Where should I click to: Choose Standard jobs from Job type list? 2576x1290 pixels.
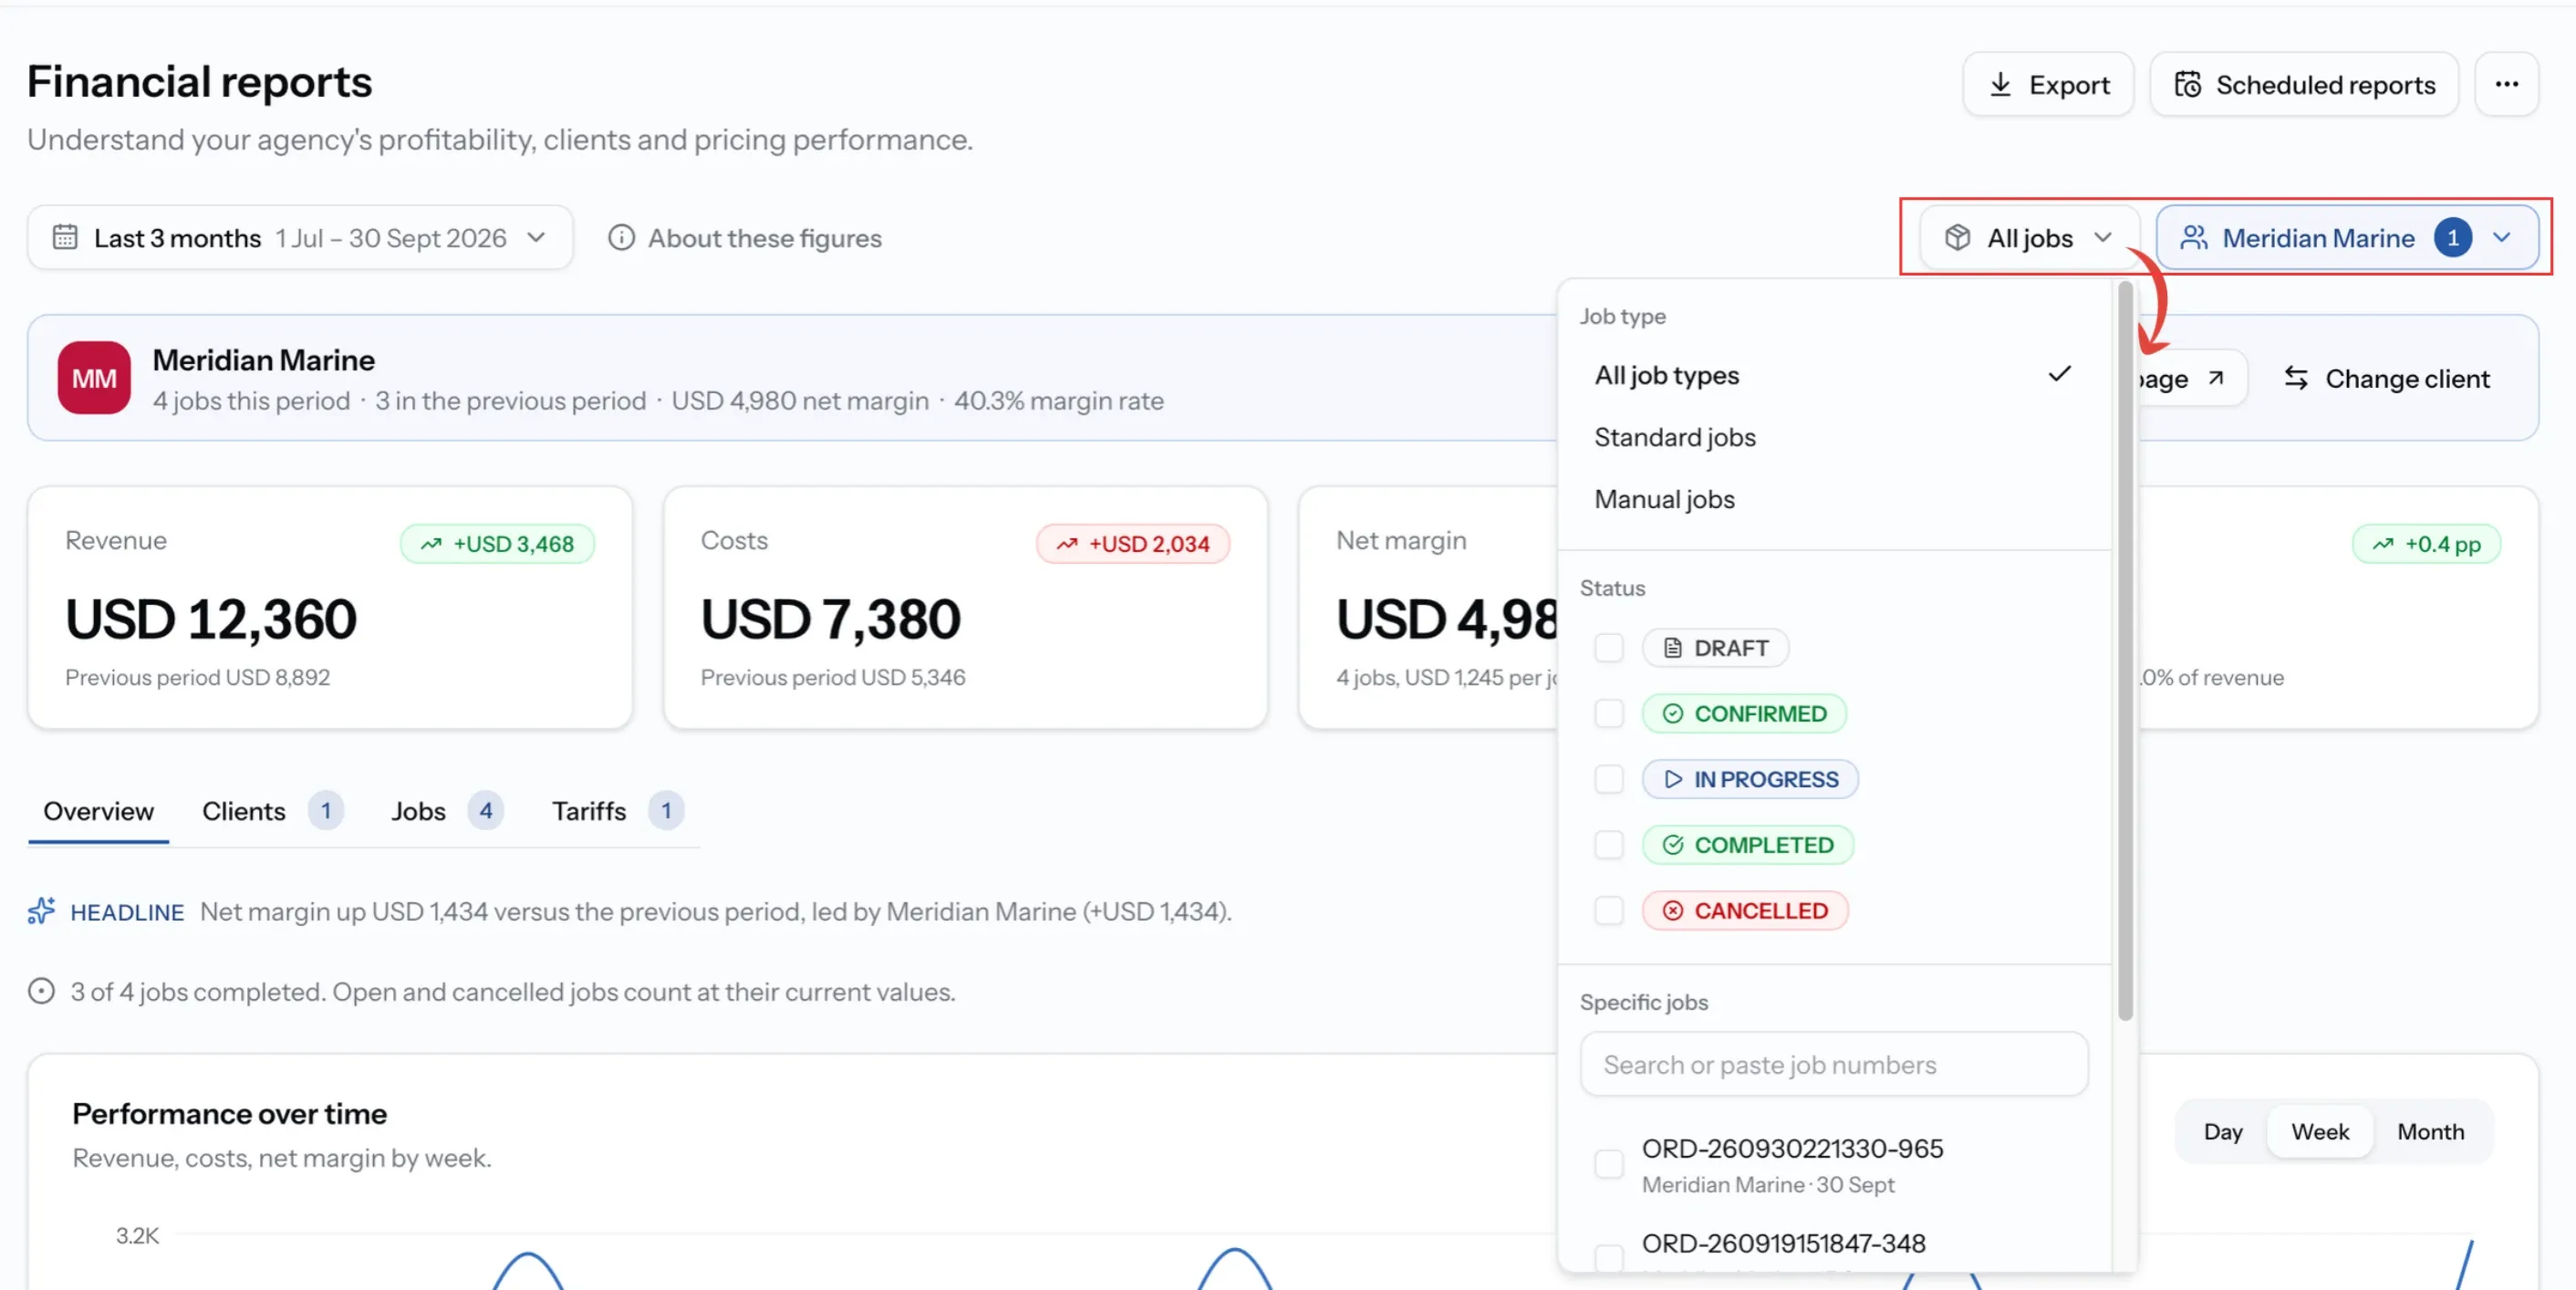click(x=1834, y=438)
